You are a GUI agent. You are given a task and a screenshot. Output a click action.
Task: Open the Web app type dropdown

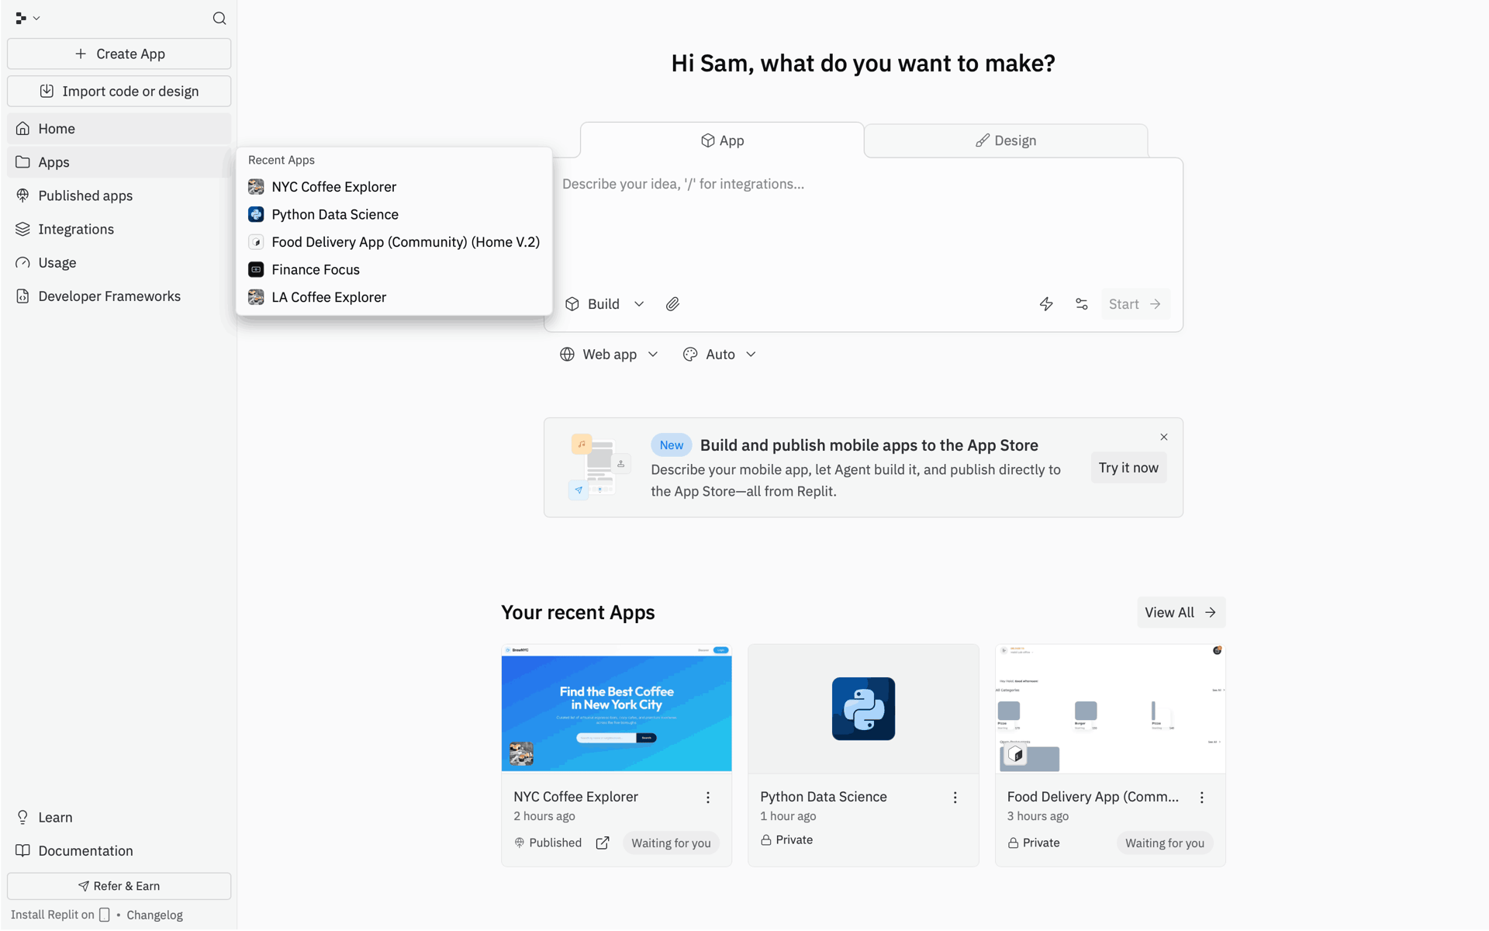[610, 355]
